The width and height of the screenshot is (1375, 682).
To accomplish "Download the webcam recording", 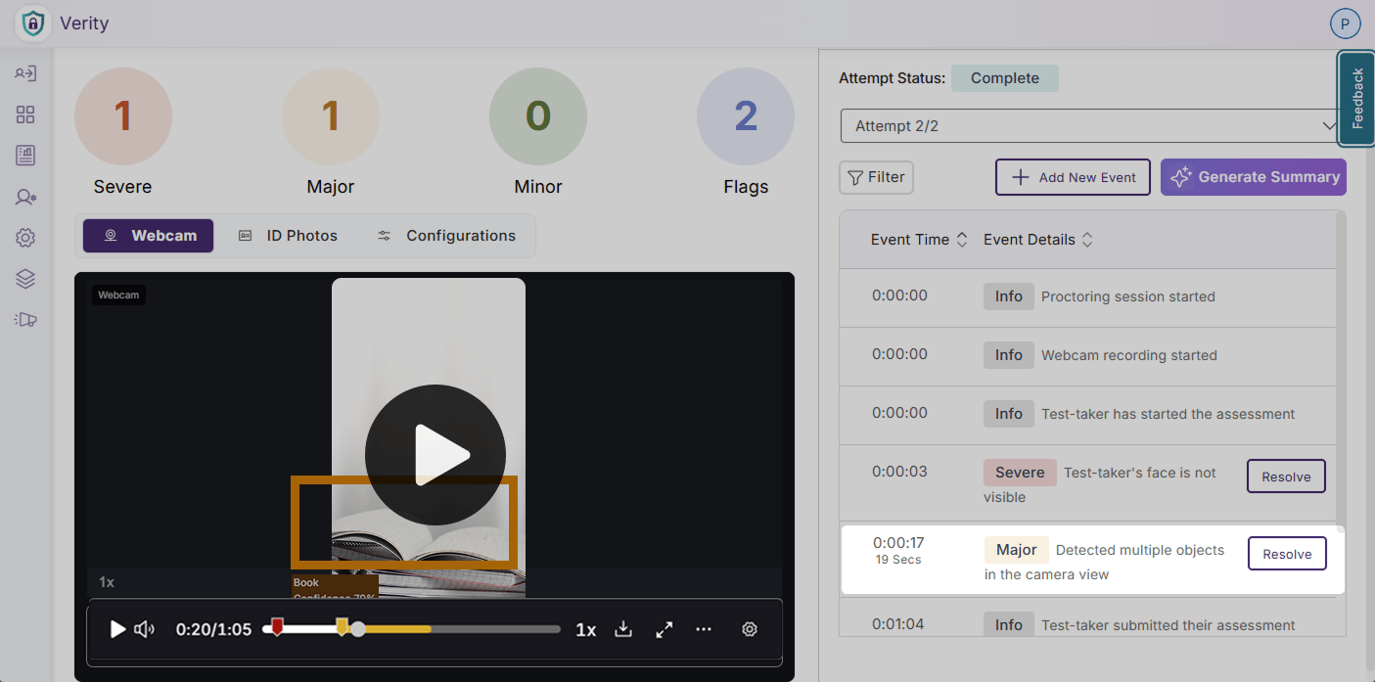I will pos(623,629).
